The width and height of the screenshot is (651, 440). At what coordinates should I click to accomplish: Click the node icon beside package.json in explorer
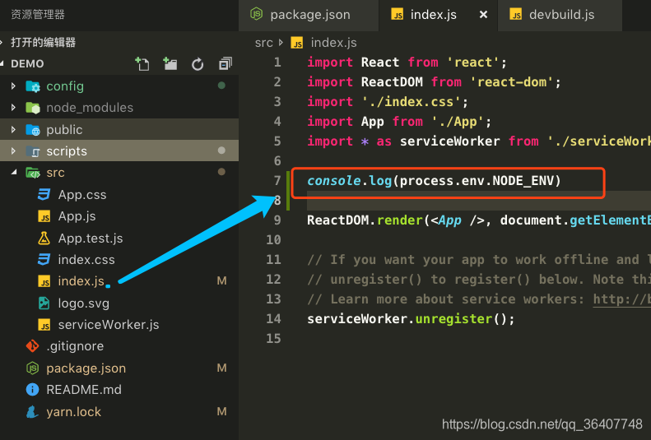coord(32,368)
